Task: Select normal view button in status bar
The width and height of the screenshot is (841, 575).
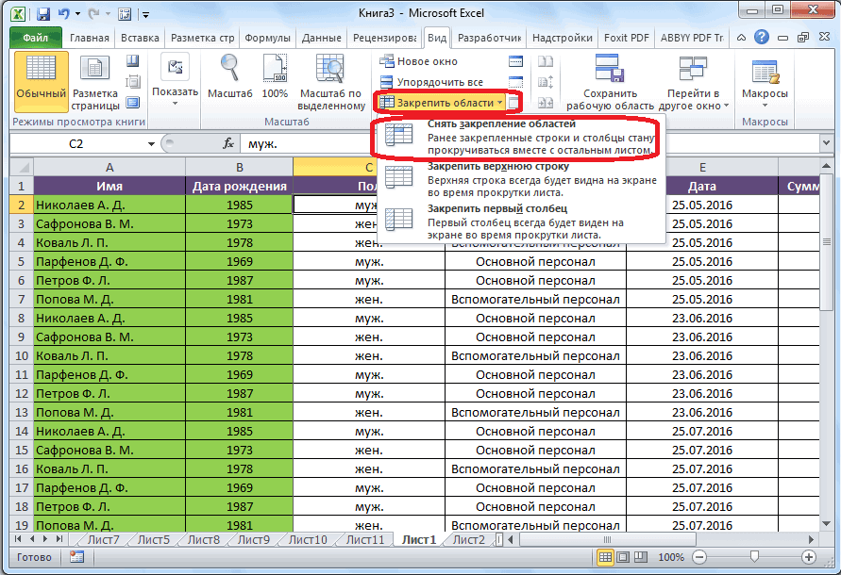Action: click(x=605, y=557)
